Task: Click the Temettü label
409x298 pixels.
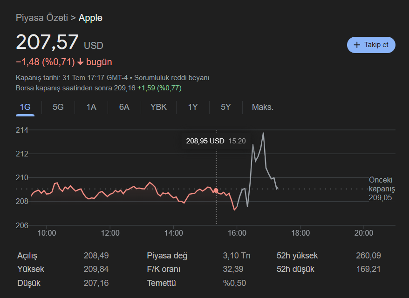Action: (x=162, y=283)
